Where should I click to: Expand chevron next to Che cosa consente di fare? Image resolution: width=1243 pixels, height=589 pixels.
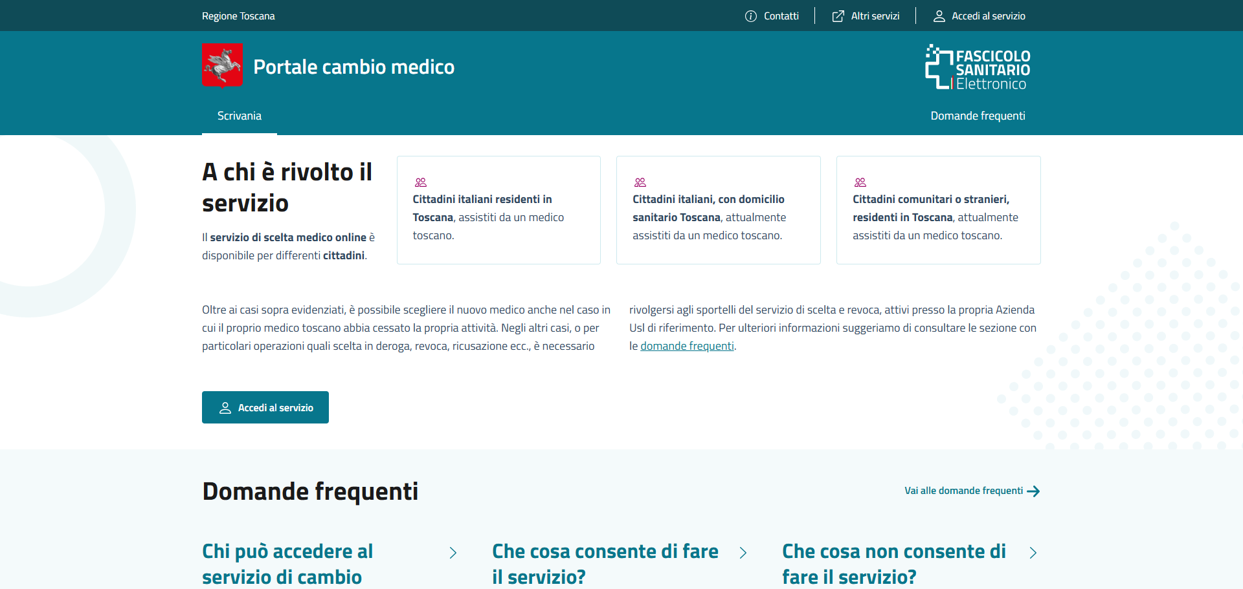pyautogui.click(x=743, y=553)
